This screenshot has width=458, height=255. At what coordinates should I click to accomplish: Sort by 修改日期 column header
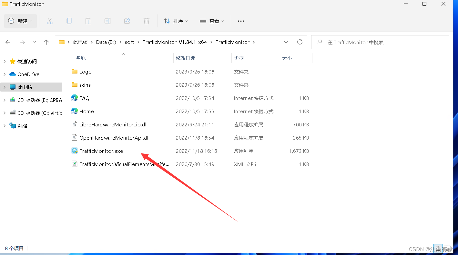[x=186, y=58]
